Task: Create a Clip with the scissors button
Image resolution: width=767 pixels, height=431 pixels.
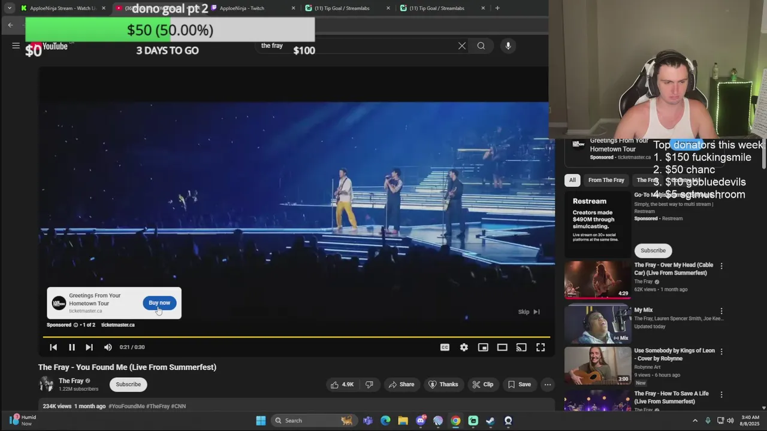Action: [482, 384]
